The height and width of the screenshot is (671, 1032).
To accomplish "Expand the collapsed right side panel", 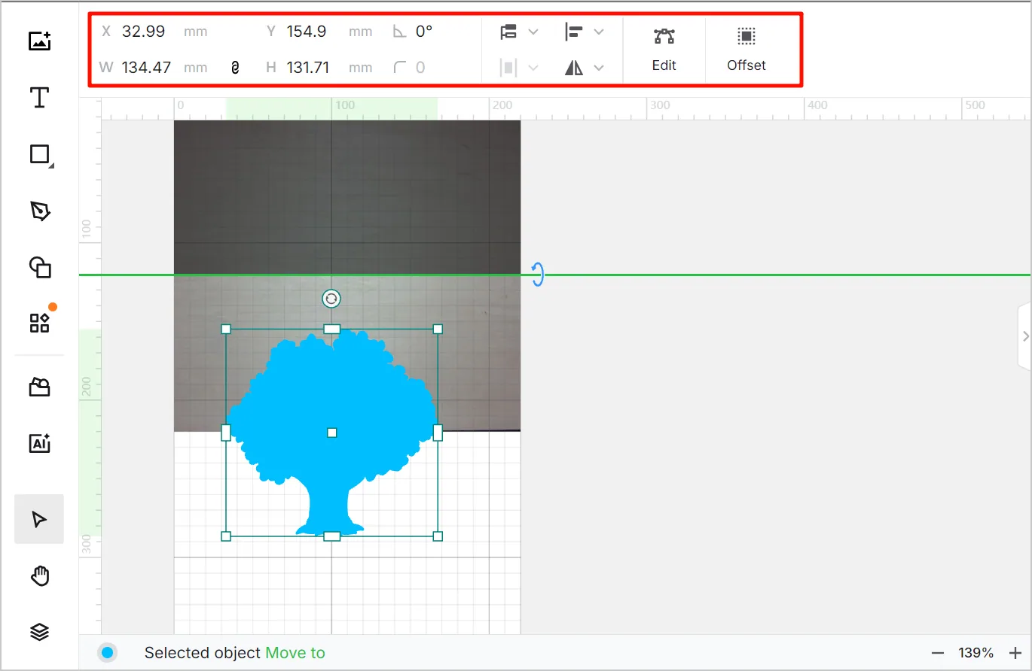I will [x=1024, y=336].
